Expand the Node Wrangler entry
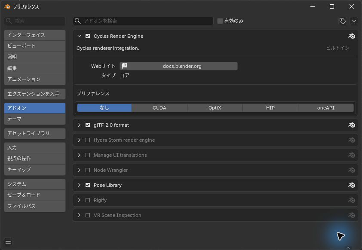 coord(79,170)
